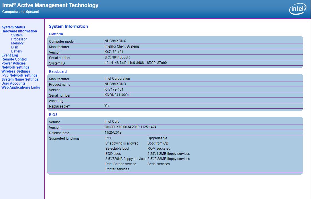Click the Release date label
The width and height of the screenshot is (311, 199).
tap(59, 133)
